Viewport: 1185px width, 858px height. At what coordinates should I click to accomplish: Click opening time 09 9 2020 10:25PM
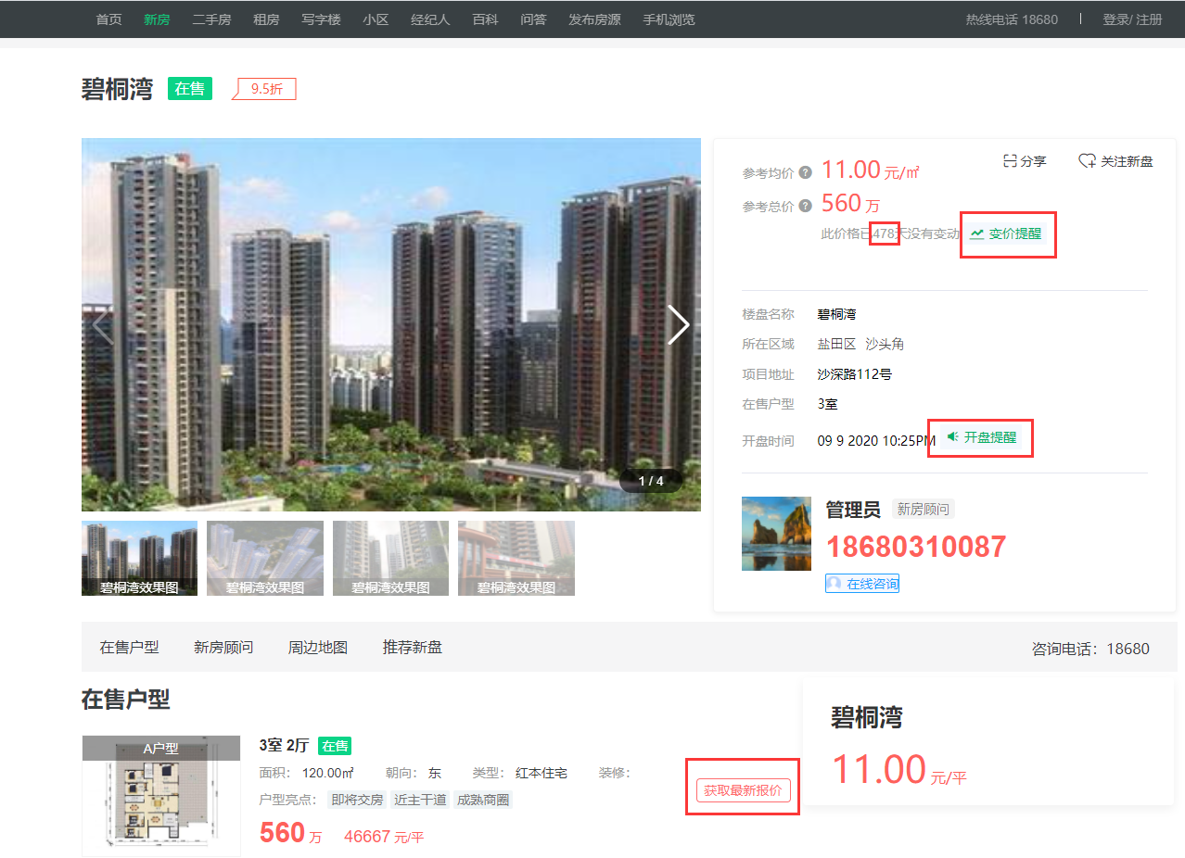point(876,440)
